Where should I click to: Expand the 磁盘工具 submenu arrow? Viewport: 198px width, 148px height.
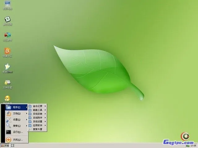pyautogui.click(x=45, y=110)
